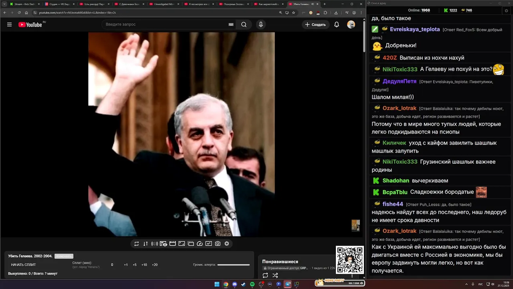
Task: Set split minutes to 0
Action: tap(112, 265)
